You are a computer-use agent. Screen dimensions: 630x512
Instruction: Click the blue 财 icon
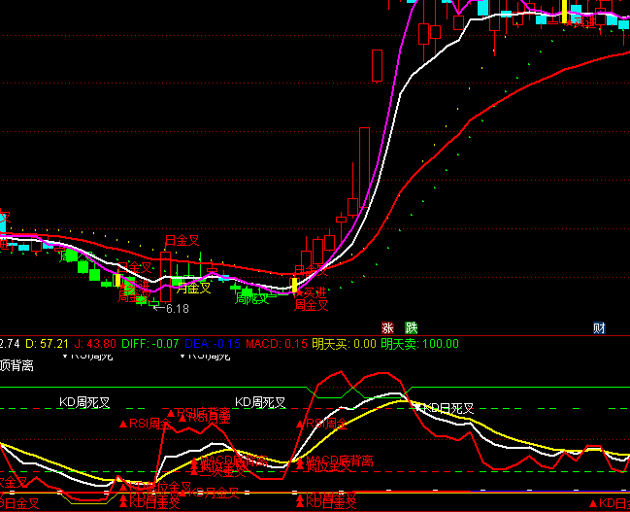click(x=599, y=328)
